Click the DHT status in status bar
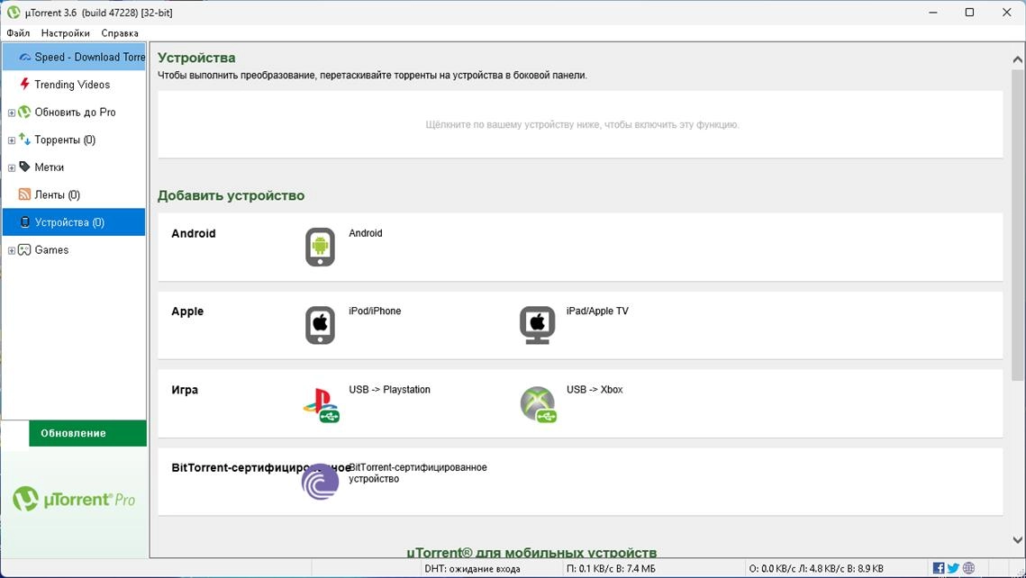This screenshot has width=1026, height=578. pos(472,568)
